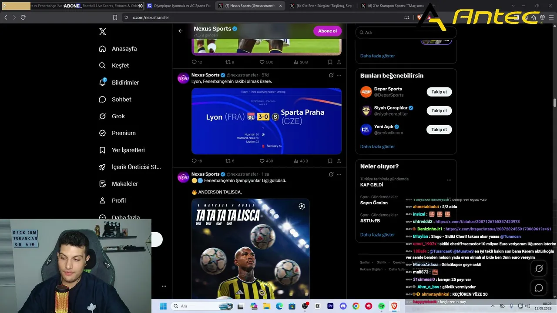Bookmark the Lyon vs Sparta Praha post

330,161
